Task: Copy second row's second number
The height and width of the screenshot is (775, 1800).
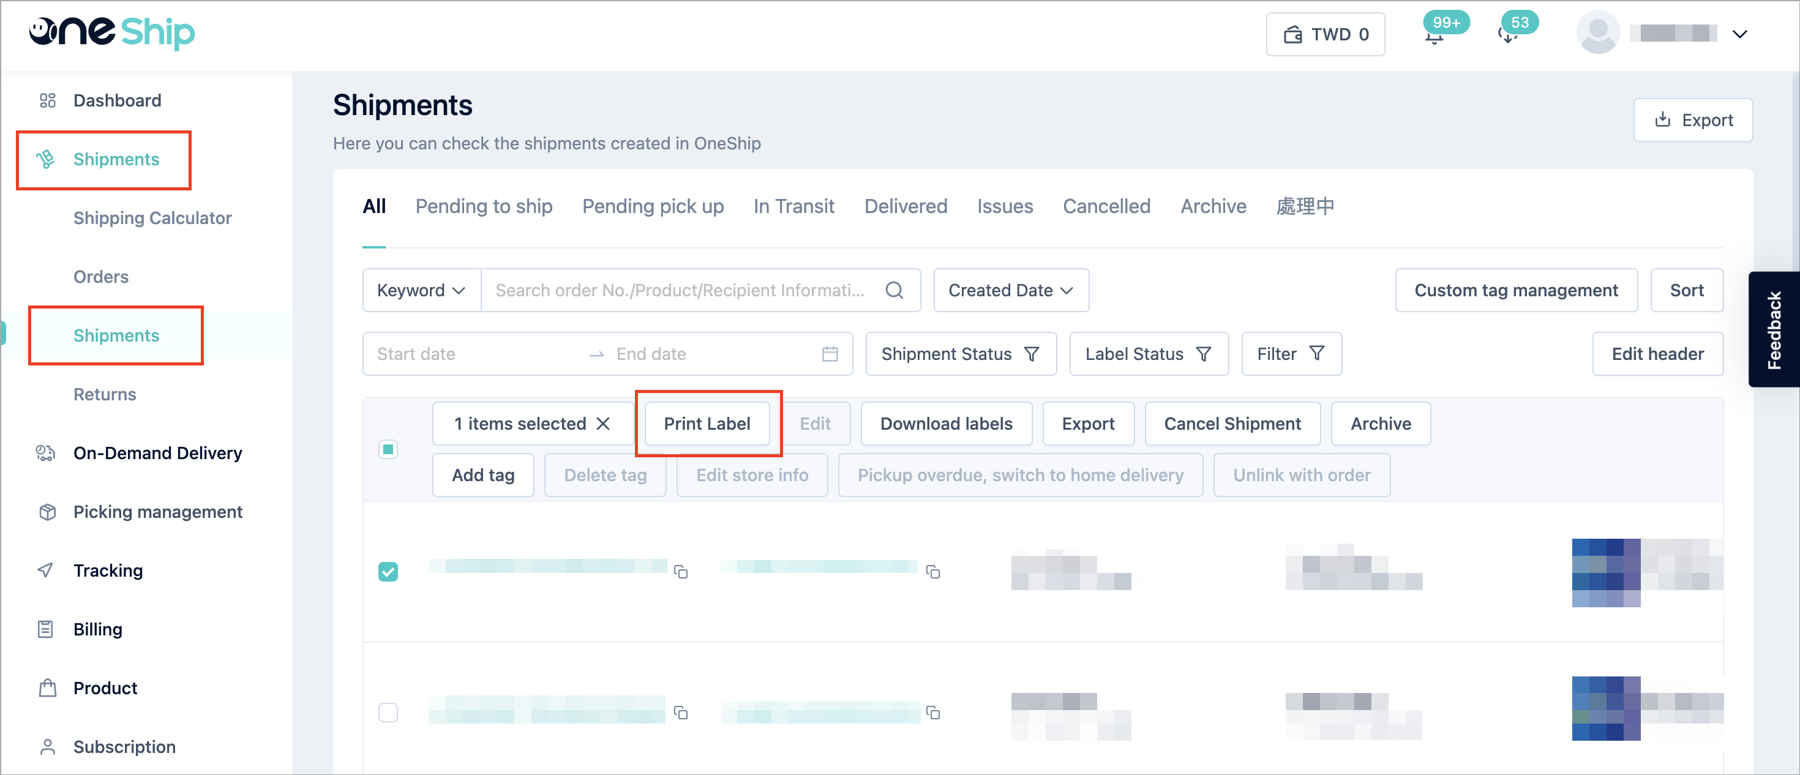Action: [932, 712]
